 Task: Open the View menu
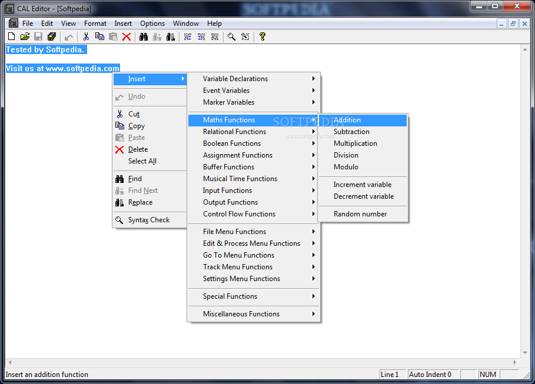pos(69,23)
